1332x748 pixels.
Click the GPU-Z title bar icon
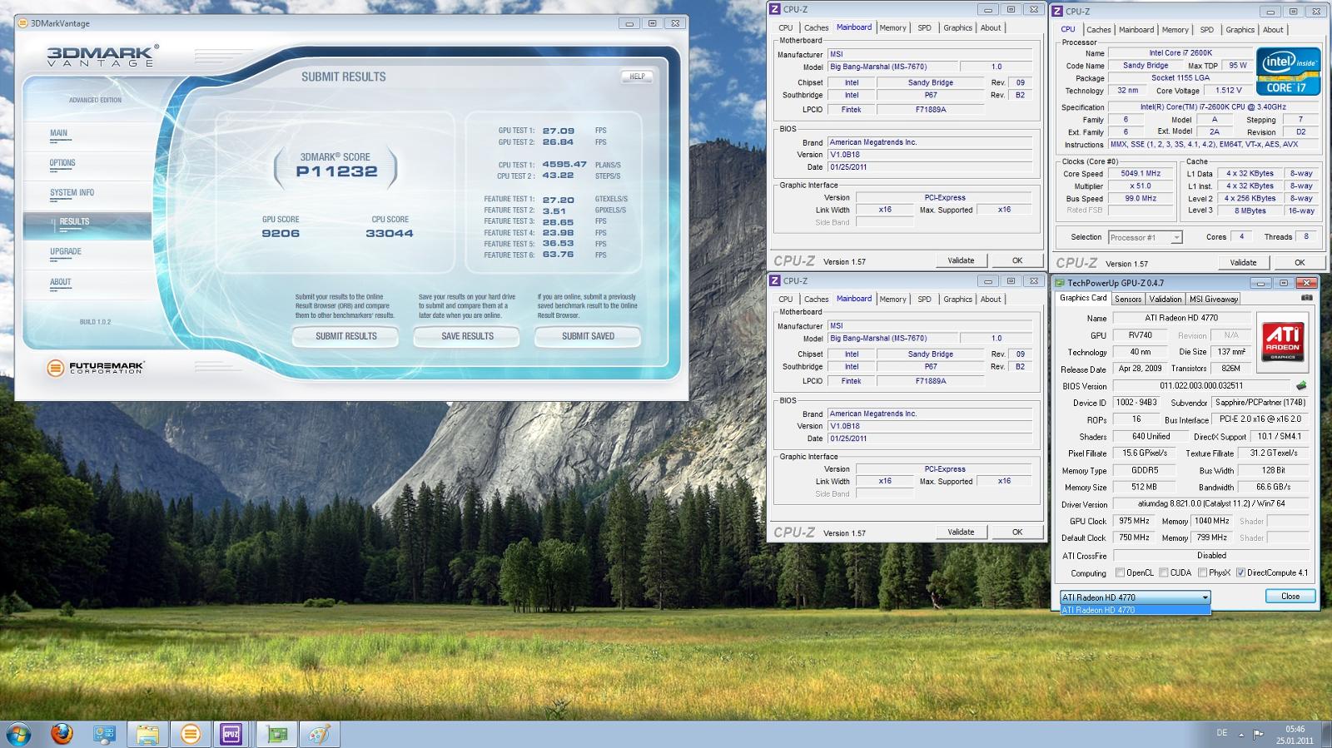pyautogui.click(x=1061, y=283)
